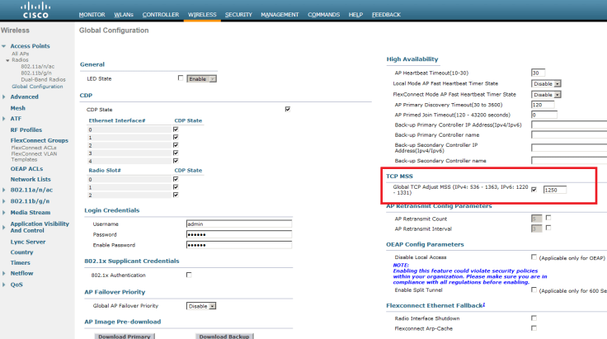Uncheck the global CDP State checkbox
The height and width of the screenshot is (339, 607).
287,109
